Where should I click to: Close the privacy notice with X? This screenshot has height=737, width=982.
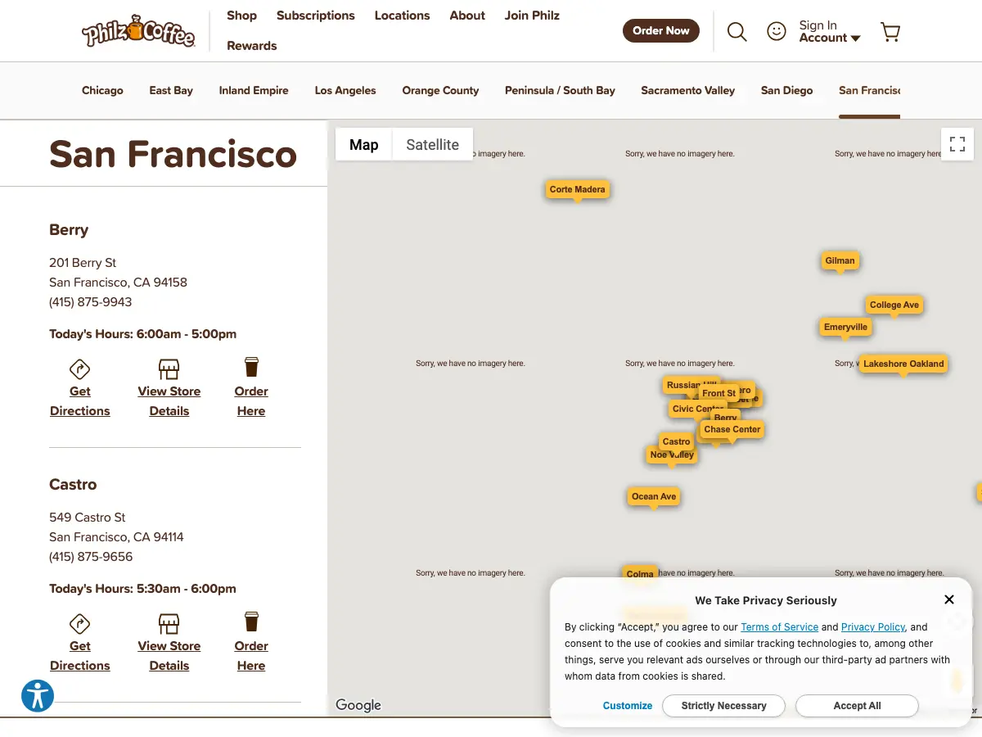click(949, 599)
